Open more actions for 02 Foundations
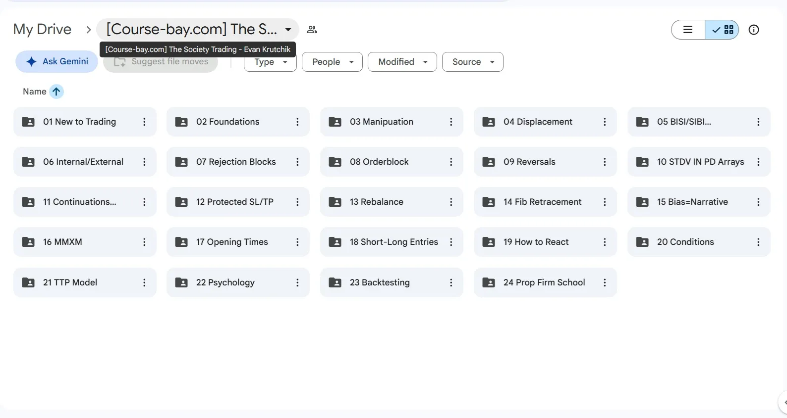Screen dimensions: 787x418 tap(297, 122)
